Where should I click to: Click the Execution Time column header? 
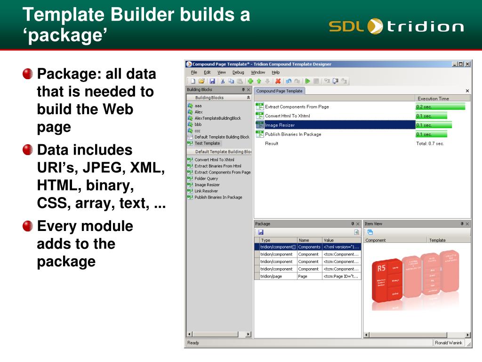tap(442, 99)
